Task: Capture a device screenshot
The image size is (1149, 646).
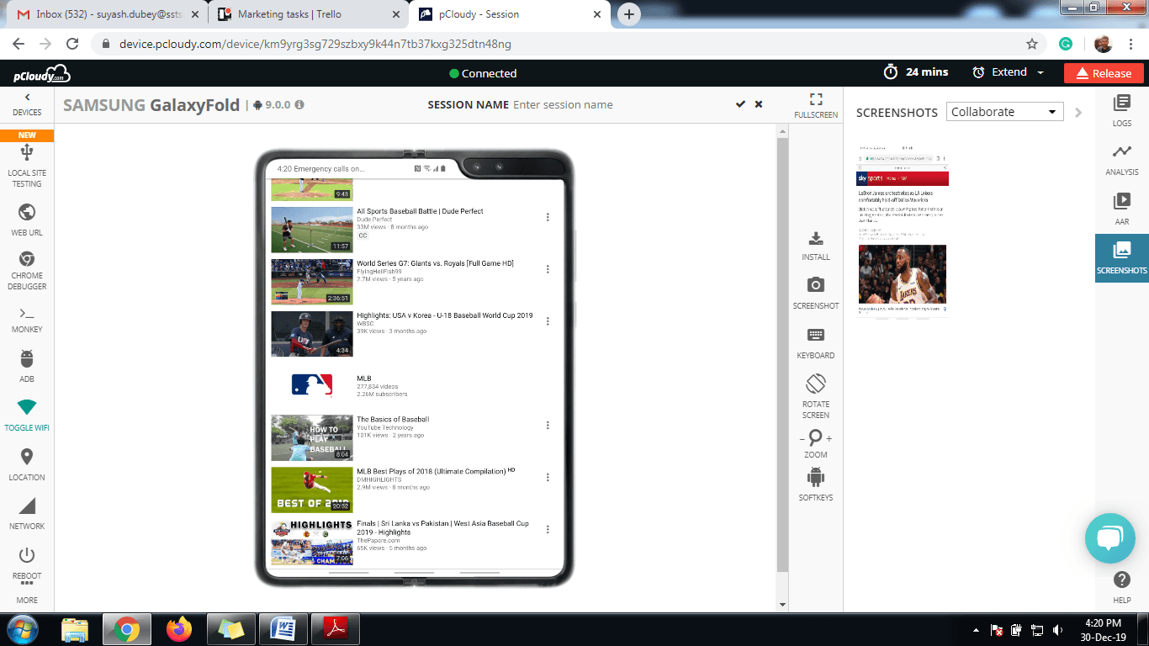Action: pos(816,293)
